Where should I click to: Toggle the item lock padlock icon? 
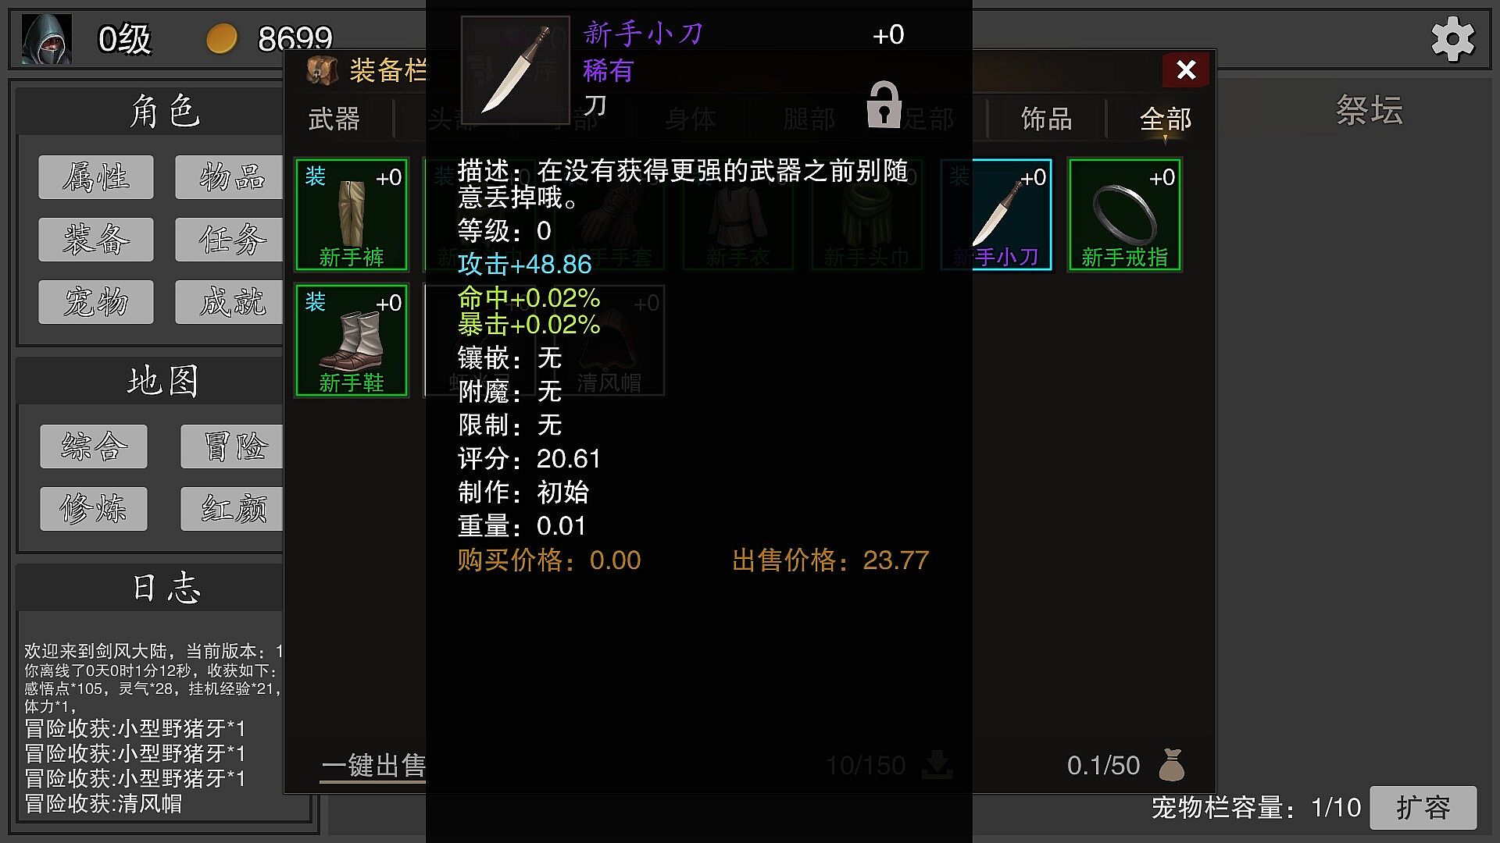point(884,105)
